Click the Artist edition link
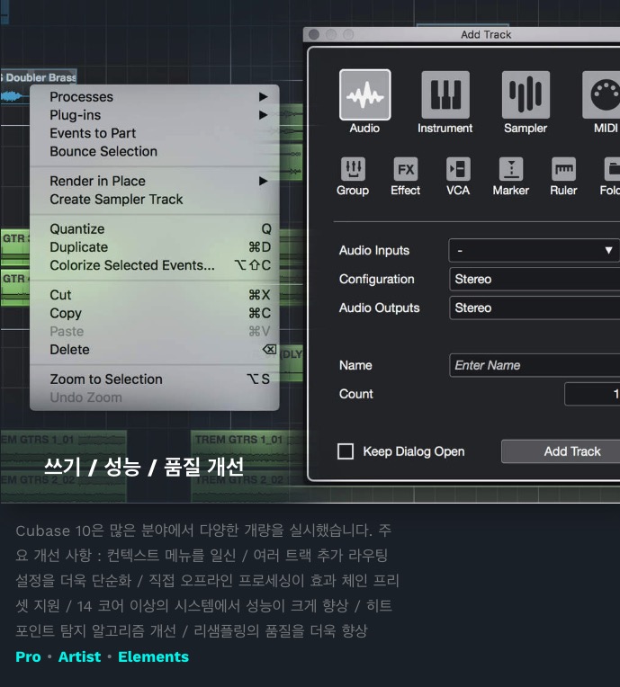Image resolution: width=620 pixels, height=687 pixels. (x=79, y=656)
